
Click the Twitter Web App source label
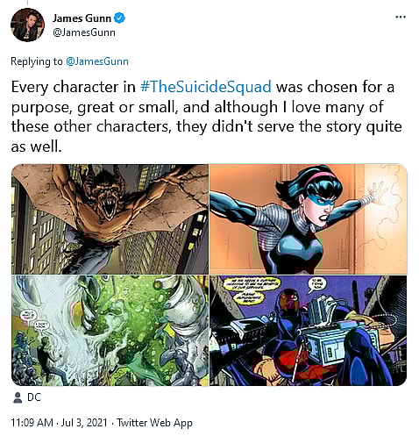pos(154,423)
